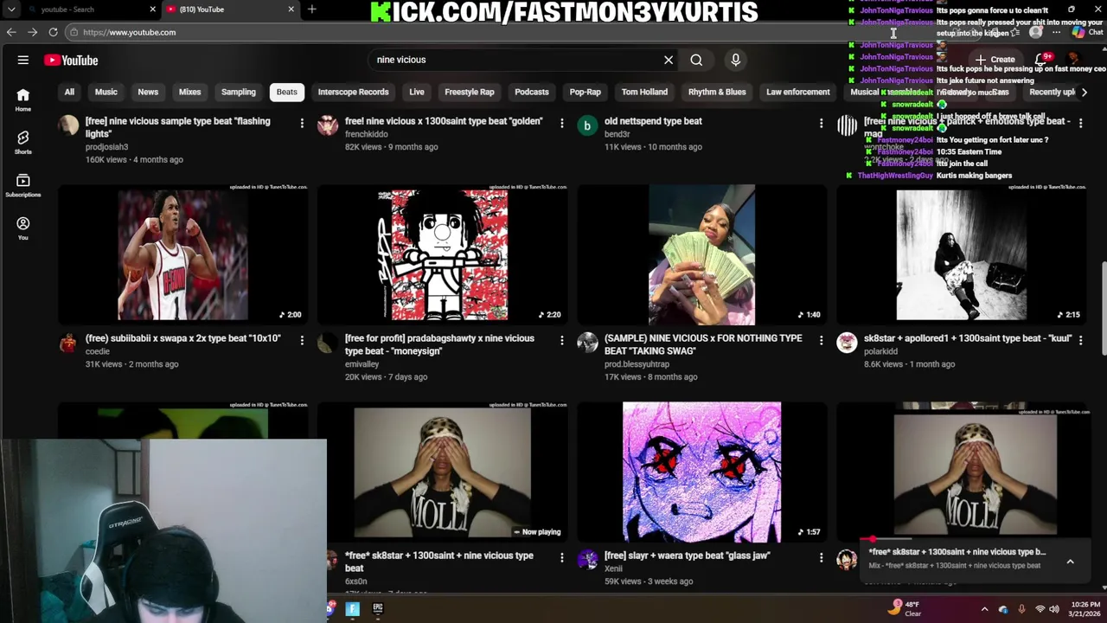
Task: Select the News filter chip
Action: click(x=148, y=92)
